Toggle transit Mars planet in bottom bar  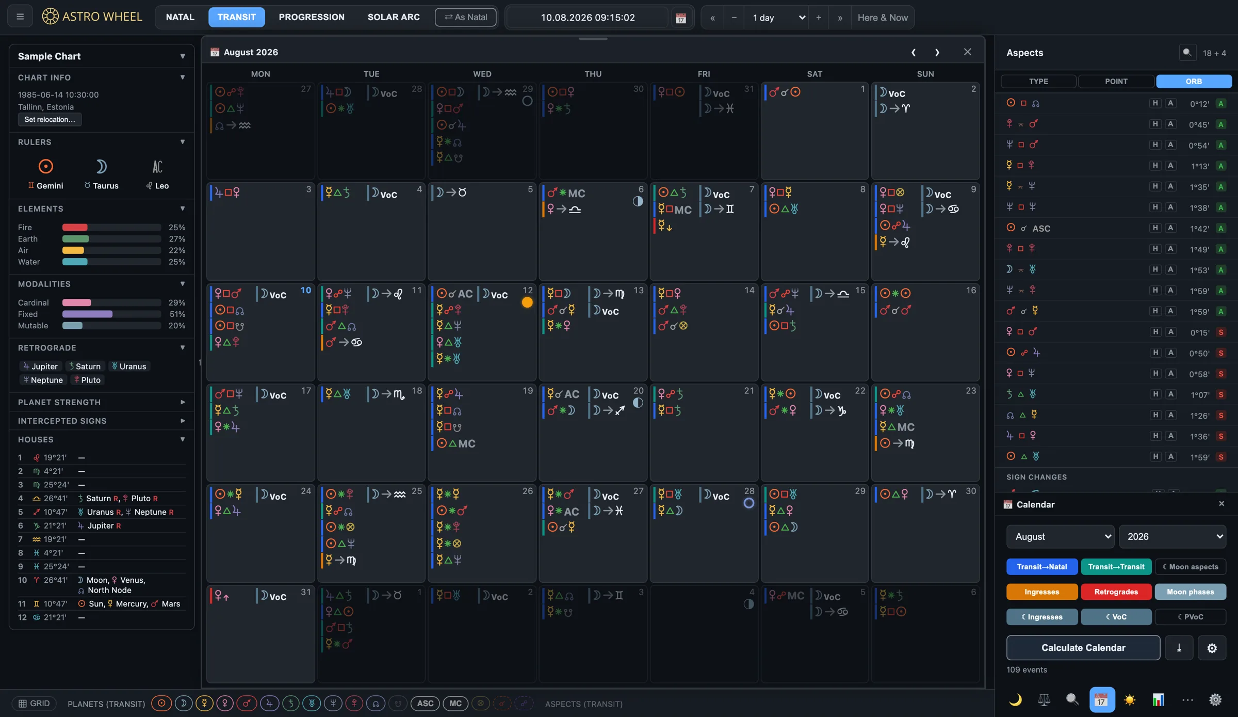[247, 703]
